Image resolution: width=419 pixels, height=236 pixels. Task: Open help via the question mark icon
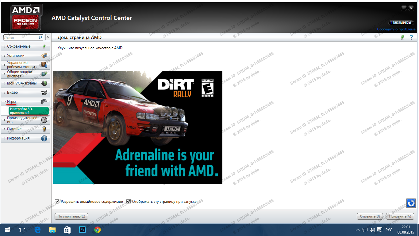(x=411, y=37)
